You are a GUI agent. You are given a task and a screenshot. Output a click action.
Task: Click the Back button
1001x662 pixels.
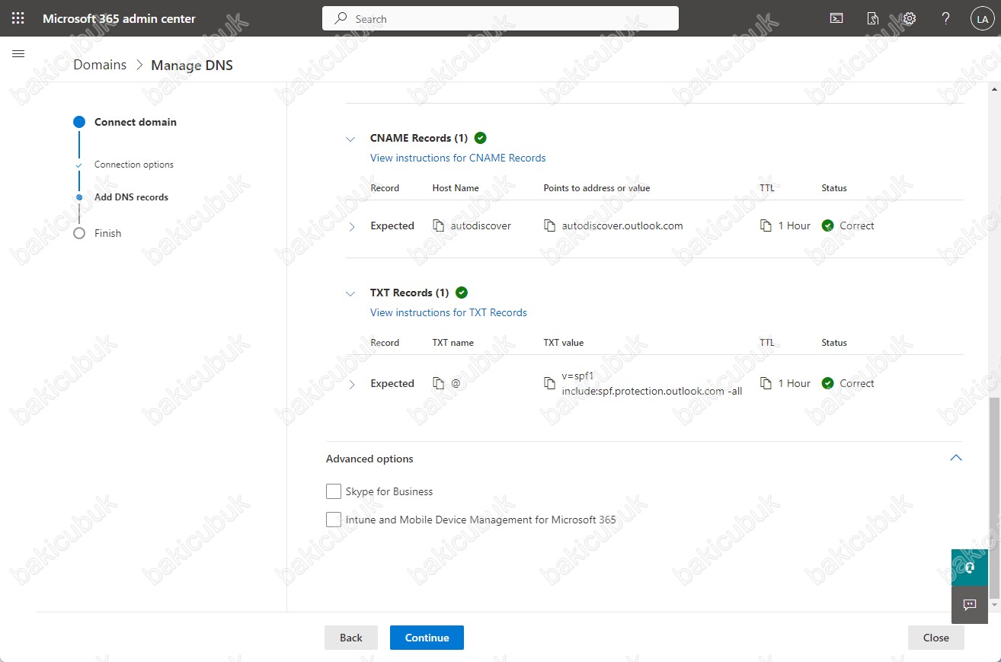pos(351,638)
